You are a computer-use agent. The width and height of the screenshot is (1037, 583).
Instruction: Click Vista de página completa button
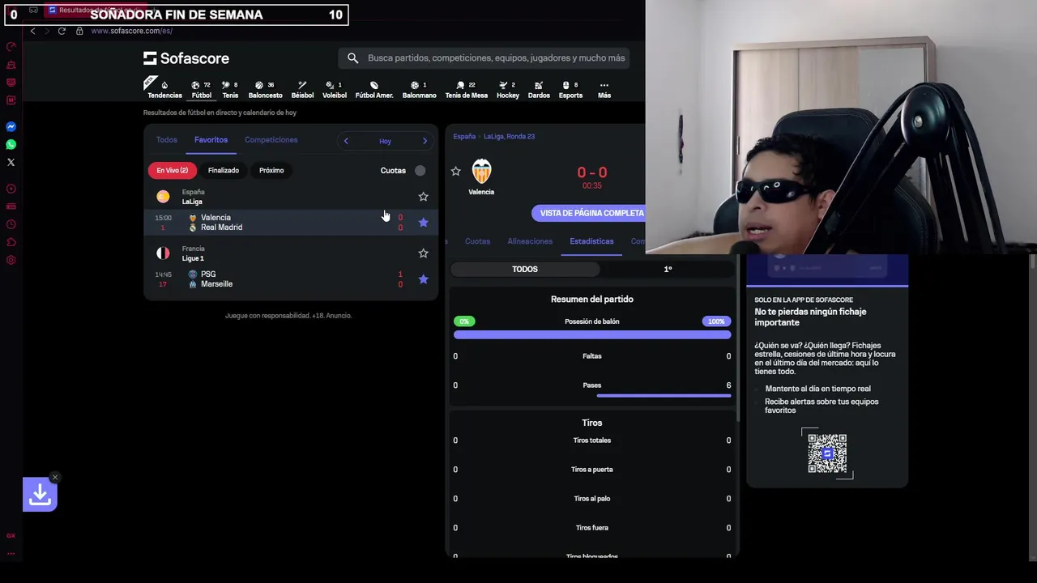(591, 213)
